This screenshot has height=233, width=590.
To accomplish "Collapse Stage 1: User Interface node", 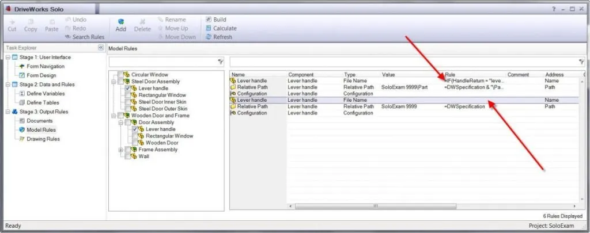I will pyautogui.click(x=7, y=57).
